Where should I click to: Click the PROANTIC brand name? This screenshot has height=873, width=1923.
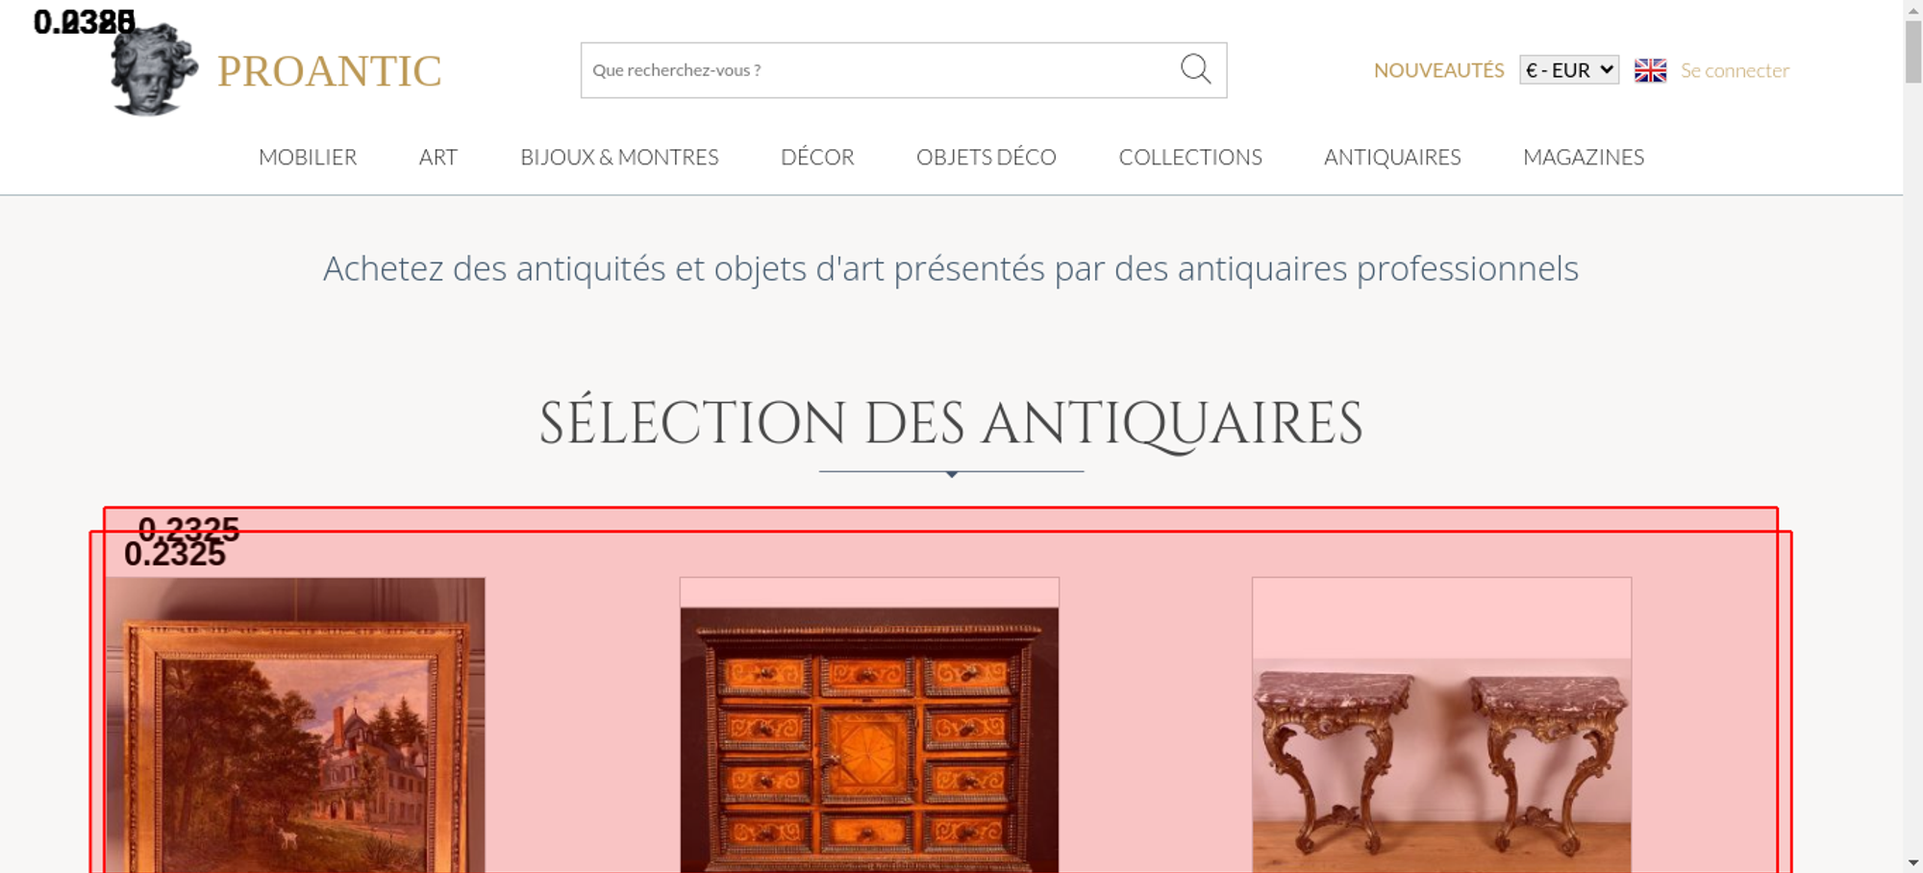(x=329, y=71)
